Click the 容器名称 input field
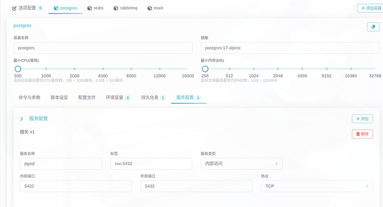383x207 pixels. [x=103, y=48]
